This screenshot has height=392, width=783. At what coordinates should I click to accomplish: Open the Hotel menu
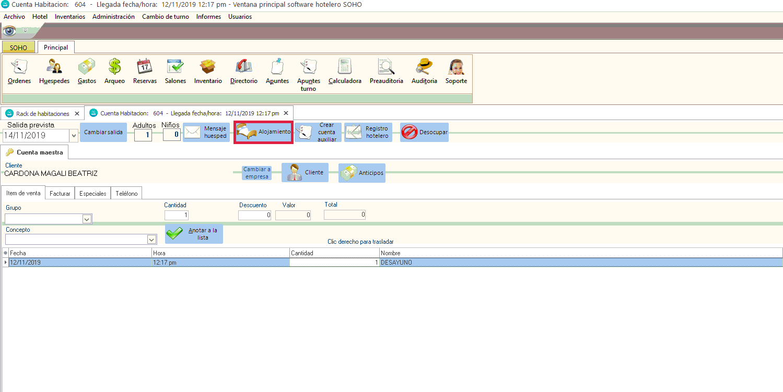[40, 17]
